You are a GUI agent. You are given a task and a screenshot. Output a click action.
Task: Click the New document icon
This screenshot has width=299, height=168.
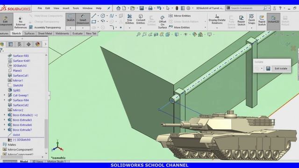[x=124, y=8]
